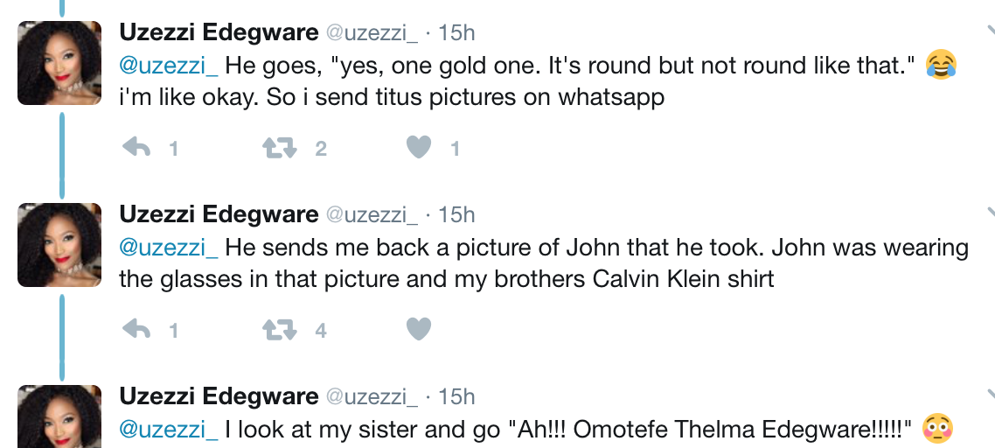
Task: Open Uzezzi Edegware name on the whatsapp tweet
Action: [x=219, y=33]
